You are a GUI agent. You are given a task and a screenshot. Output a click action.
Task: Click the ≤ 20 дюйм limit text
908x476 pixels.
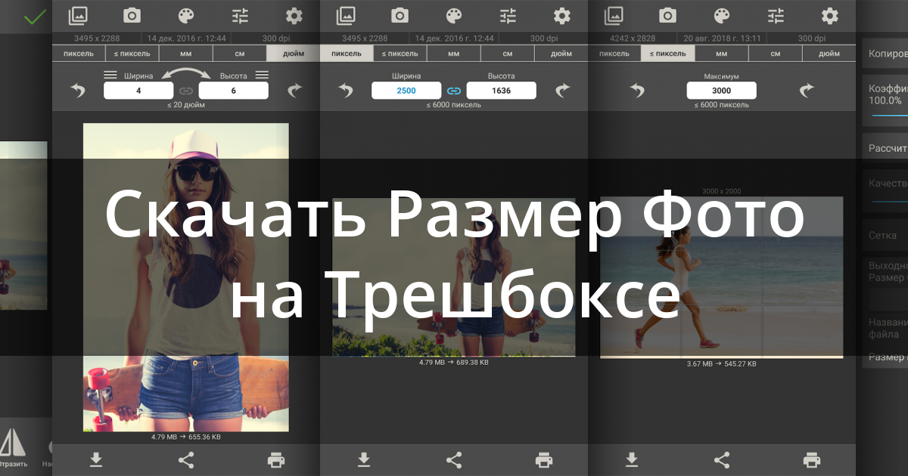click(186, 105)
